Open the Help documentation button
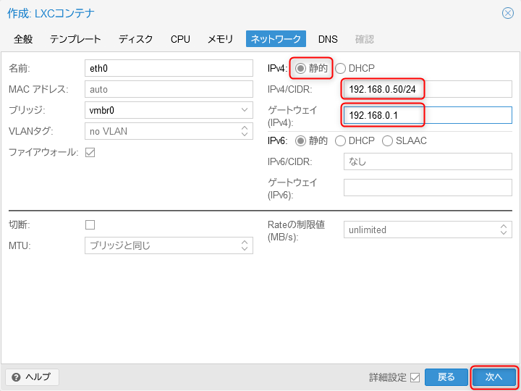Image resolution: width=521 pixels, height=391 pixels. pyautogui.click(x=32, y=377)
